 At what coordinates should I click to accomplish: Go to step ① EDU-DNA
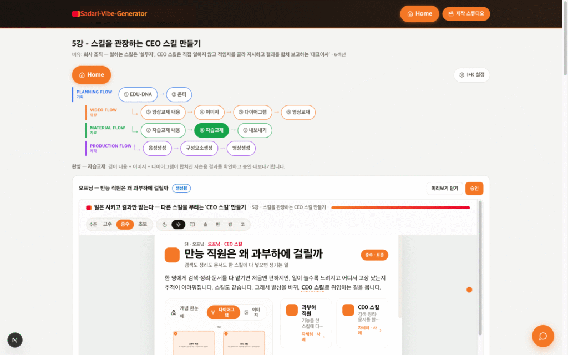[x=138, y=94]
